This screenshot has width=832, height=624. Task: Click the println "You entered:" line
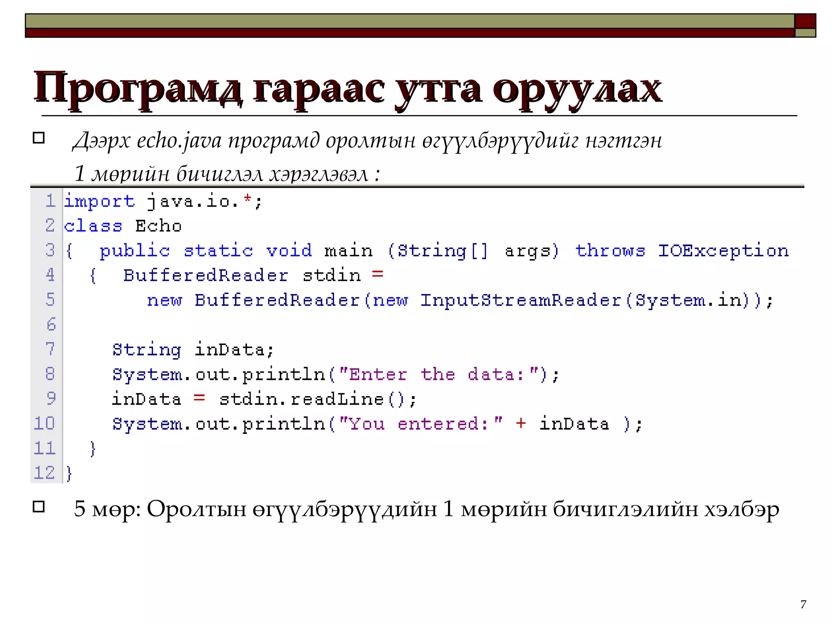(378, 424)
